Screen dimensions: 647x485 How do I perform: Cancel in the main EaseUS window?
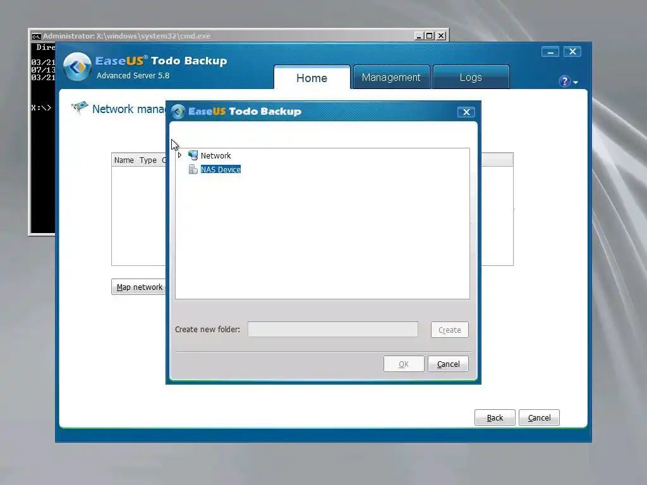point(539,417)
